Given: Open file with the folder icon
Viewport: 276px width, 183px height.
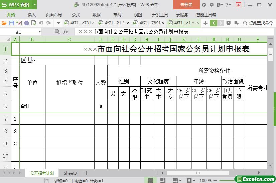Looking at the screenshot, I should pyautogui.click(x=4, y=23).
